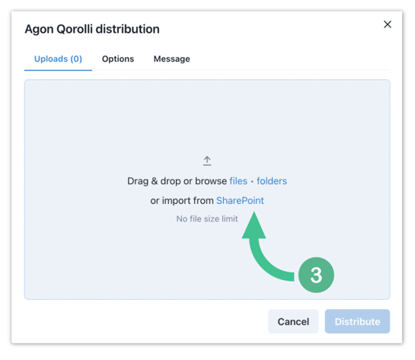Screen dimensions: 415x360
Task: Click the dot separator between files and folders
Action: (252, 181)
